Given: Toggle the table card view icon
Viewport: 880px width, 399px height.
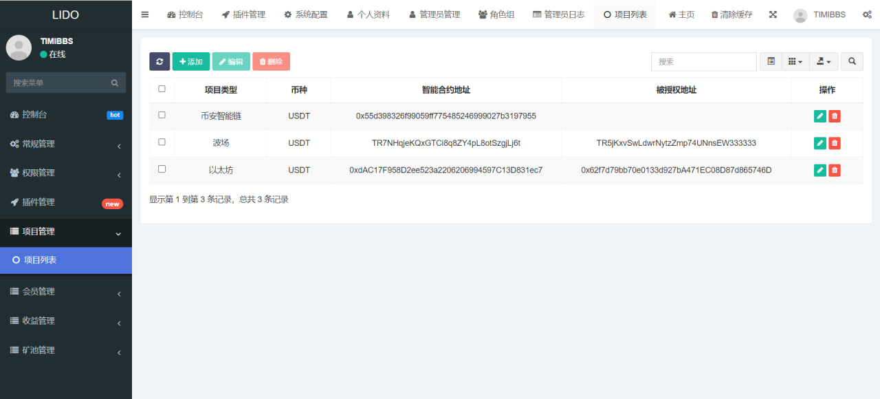Looking at the screenshot, I should (x=771, y=61).
